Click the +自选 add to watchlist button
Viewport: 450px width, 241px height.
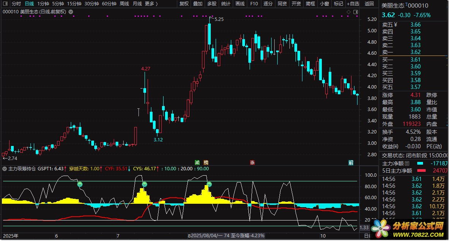pyautogui.click(x=352, y=4)
